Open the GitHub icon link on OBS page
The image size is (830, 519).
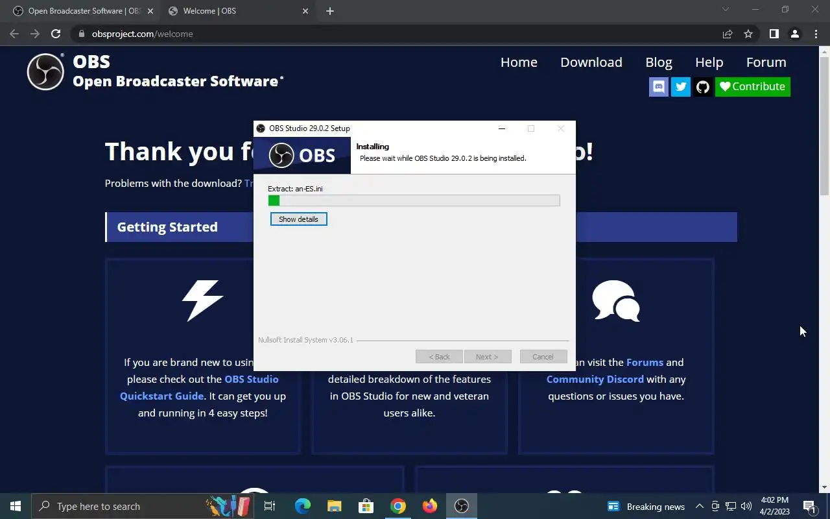pos(703,86)
